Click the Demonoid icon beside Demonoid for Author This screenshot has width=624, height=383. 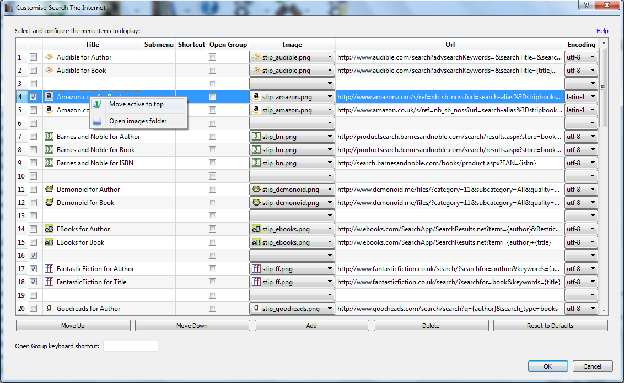(x=49, y=190)
